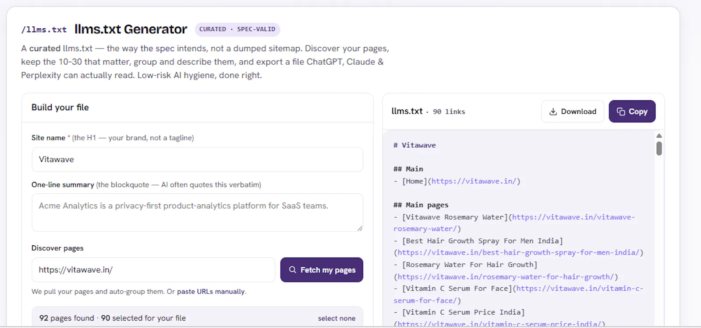701x328 pixels.
Task: Open the paste URLs manually link
Action: 211,292
